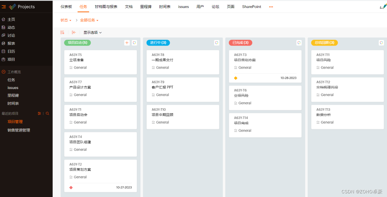
Task: Switch to the issues tab in top bar
Action: coord(183,7)
